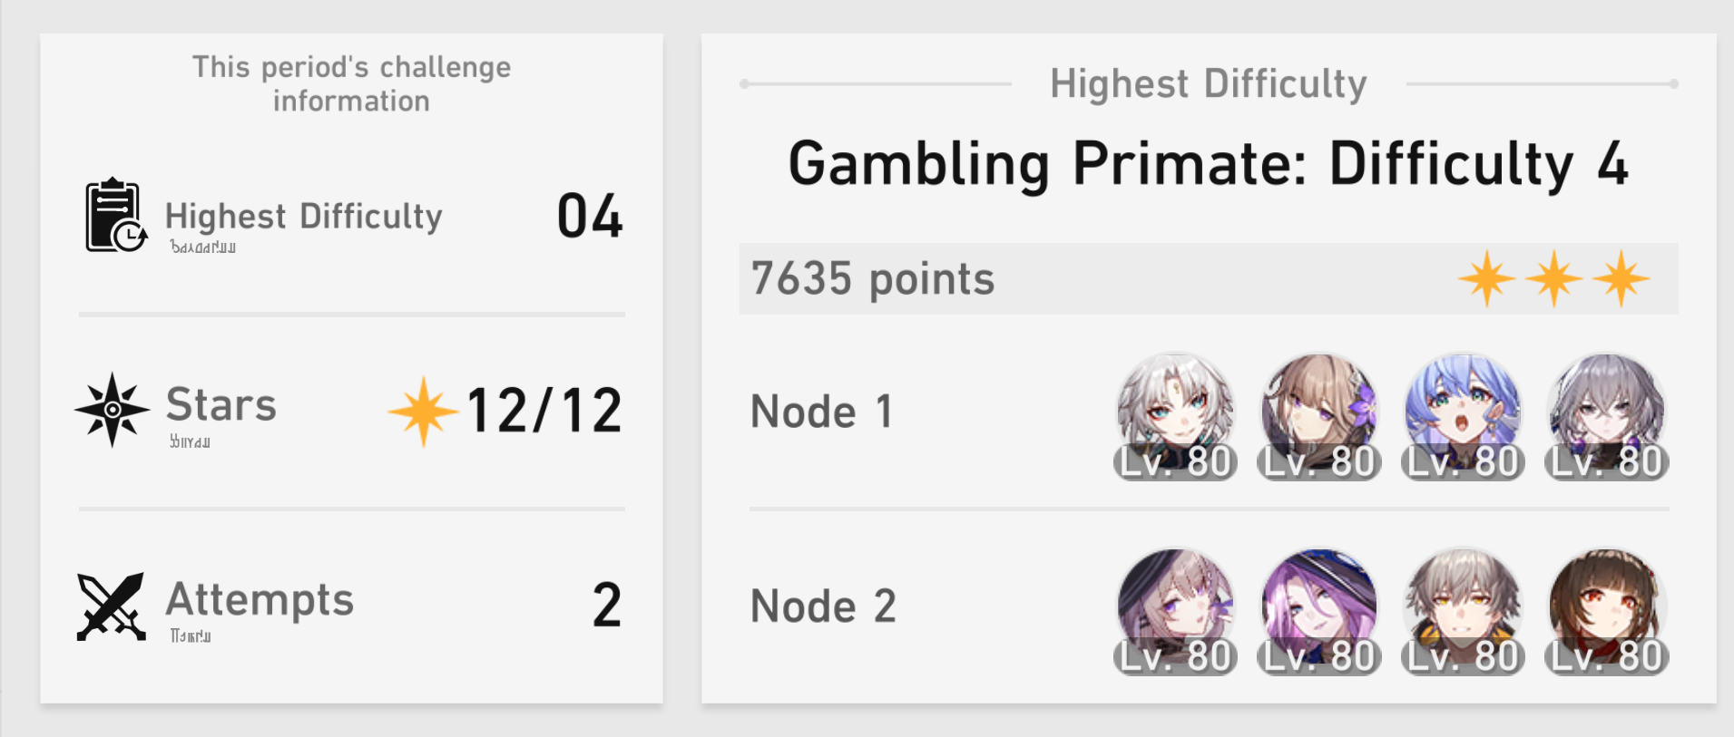Open the gray-haired fourth character in Node 1

tap(1607, 416)
